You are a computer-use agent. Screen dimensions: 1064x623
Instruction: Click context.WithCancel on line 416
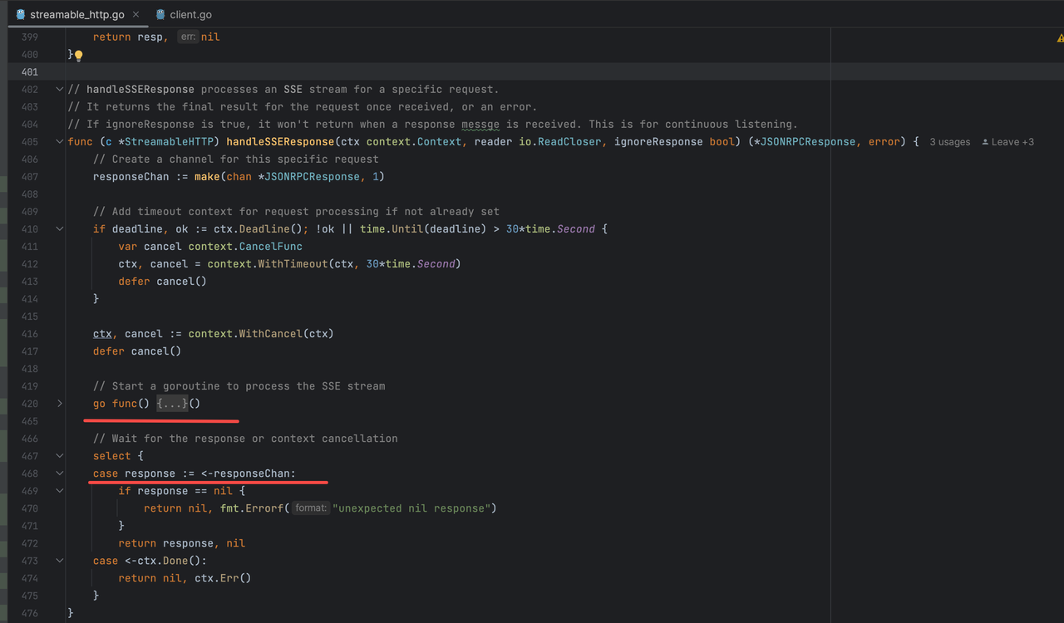pyautogui.click(x=245, y=333)
